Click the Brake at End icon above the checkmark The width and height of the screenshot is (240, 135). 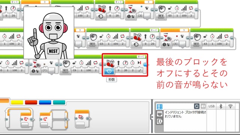click(139, 63)
